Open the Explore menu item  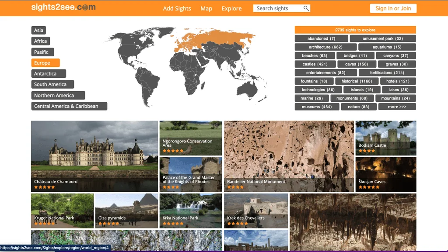coord(232,9)
